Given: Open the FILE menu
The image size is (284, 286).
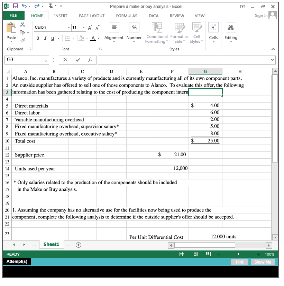Looking at the screenshot, I should coord(13,16).
